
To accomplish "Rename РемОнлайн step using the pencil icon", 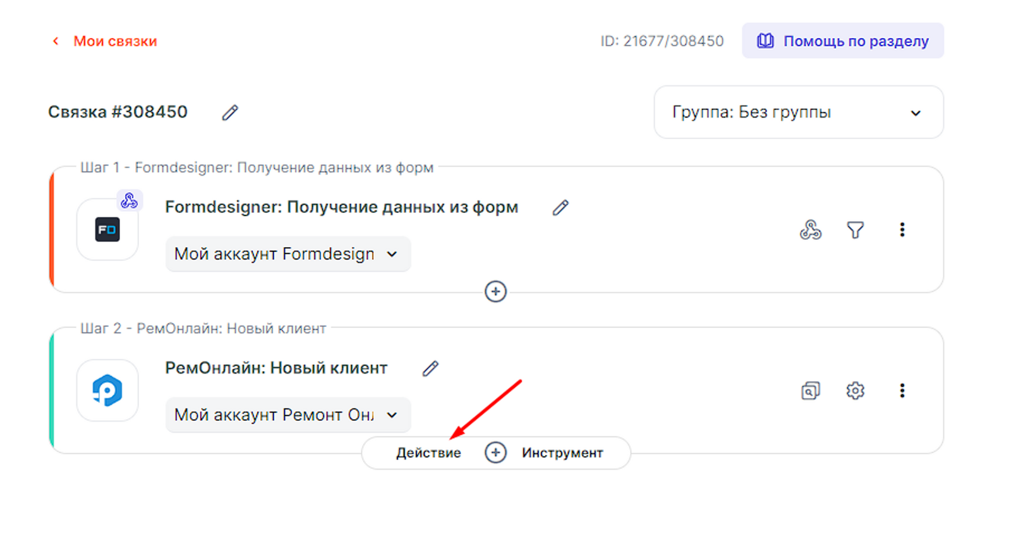I will [430, 368].
